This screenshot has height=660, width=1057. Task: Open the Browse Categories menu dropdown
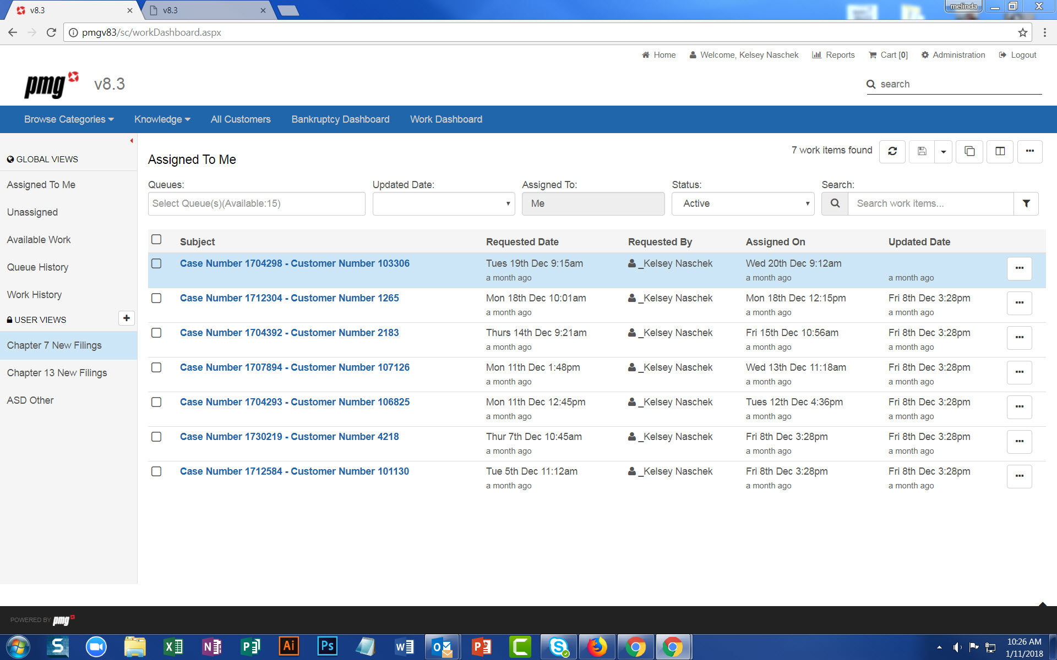click(69, 119)
